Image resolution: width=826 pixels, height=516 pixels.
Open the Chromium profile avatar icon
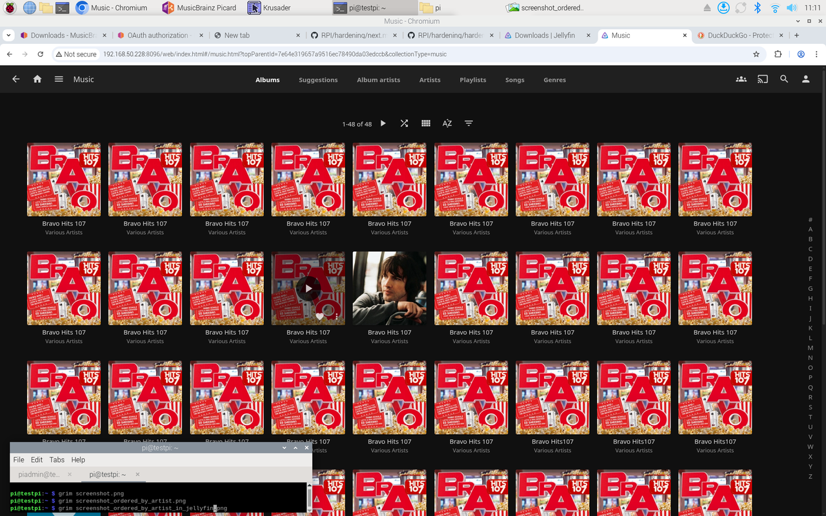point(801,54)
